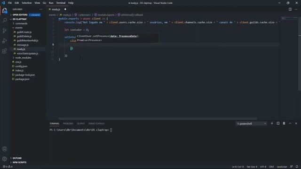Image resolution: width=301 pixels, height=169 pixels.
Task: Click unsaved dot on ready.js tab
Action: tap(65, 9)
